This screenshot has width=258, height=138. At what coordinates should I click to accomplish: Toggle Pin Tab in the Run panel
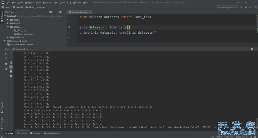(6, 69)
